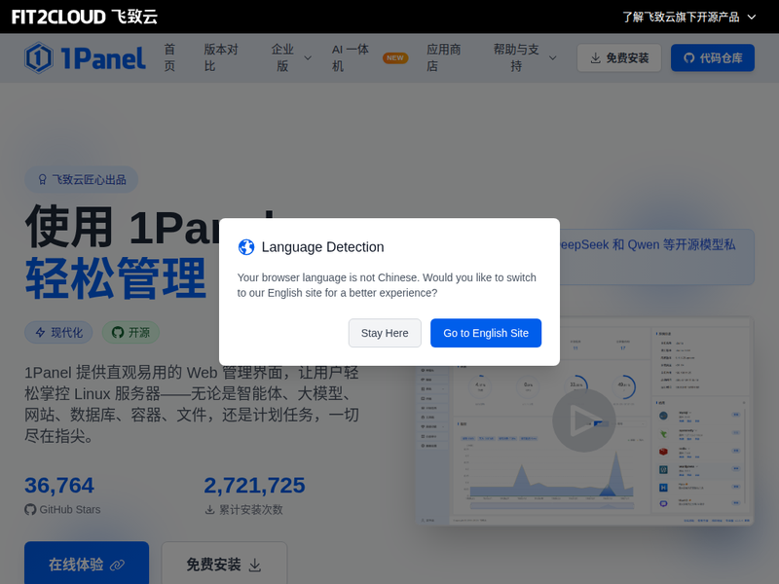This screenshot has height=584, width=779.
Task: Click the 现代化 tag
Action: pyautogui.click(x=58, y=332)
